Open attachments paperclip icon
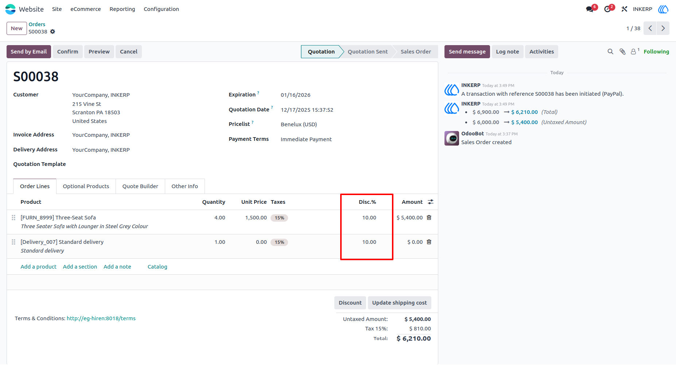 point(623,52)
